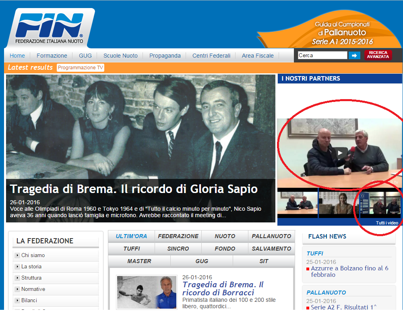Screen dimensions: 403x330
Task: Click the Borracci article thumbnail image
Action: coord(147,293)
